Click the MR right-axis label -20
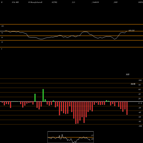Image resolution: width=143 pixels, height=143 pixels. coord(140,108)
